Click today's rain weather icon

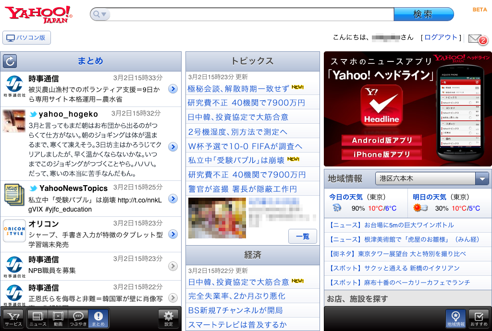point(337,208)
